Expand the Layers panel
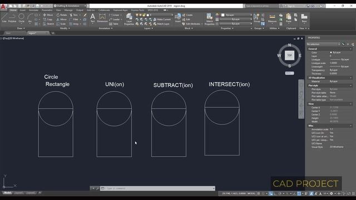The height and width of the screenshot is (200, 356). (x=149, y=28)
